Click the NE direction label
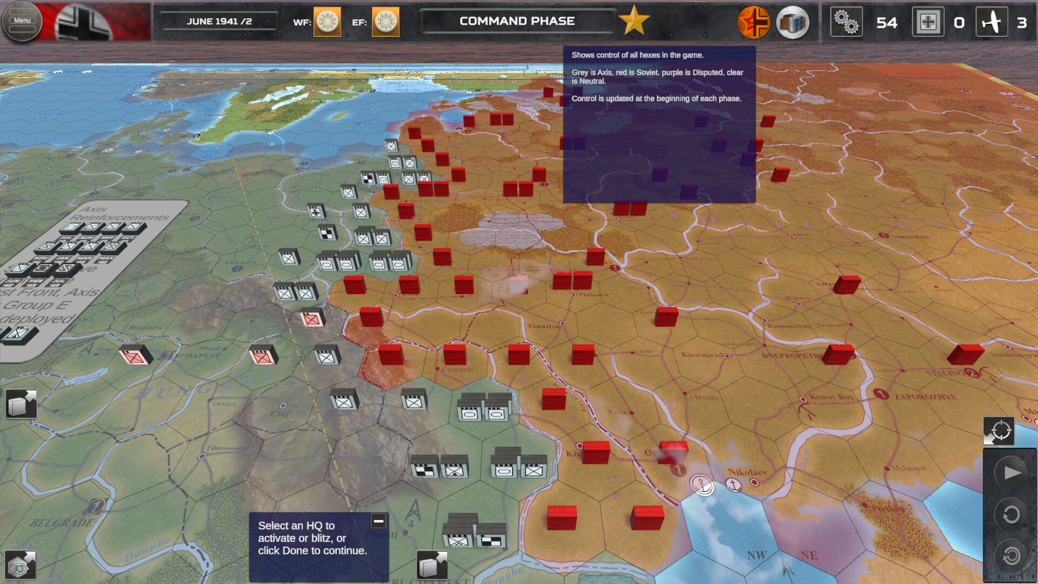Viewport: 1038px width, 584px height. click(x=809, y=555)
